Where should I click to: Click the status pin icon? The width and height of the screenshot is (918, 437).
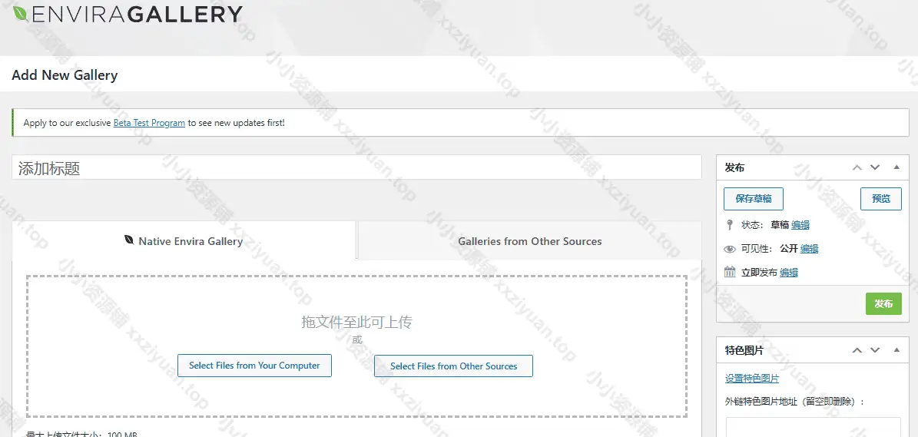pyautogui.click(x=730, y=225)
